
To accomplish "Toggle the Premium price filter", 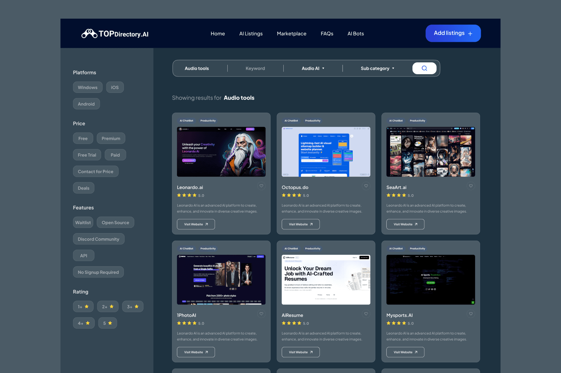I will coord(111,138).
